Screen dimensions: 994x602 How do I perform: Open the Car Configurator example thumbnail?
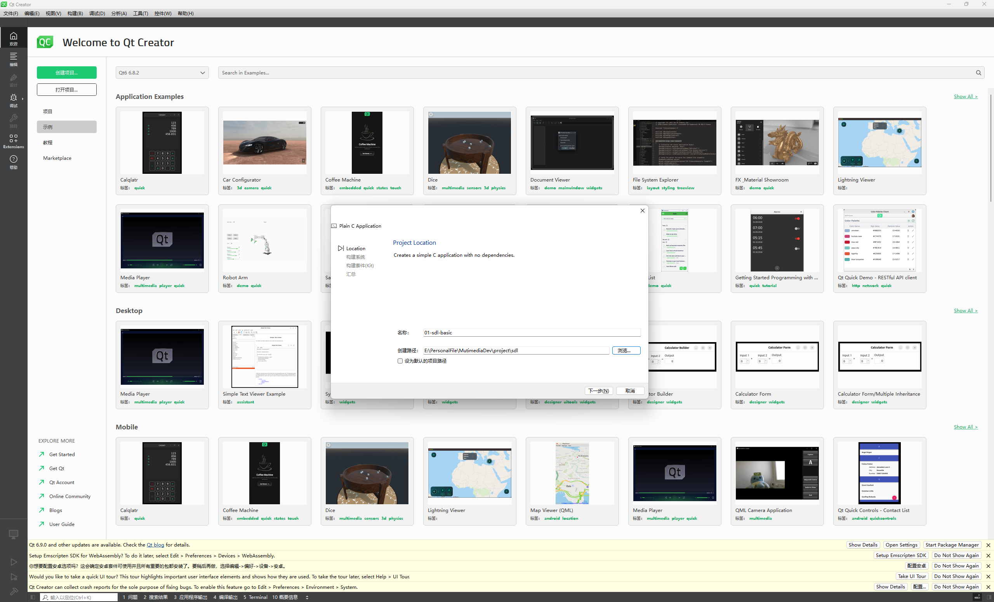click(x=265, y=143)
